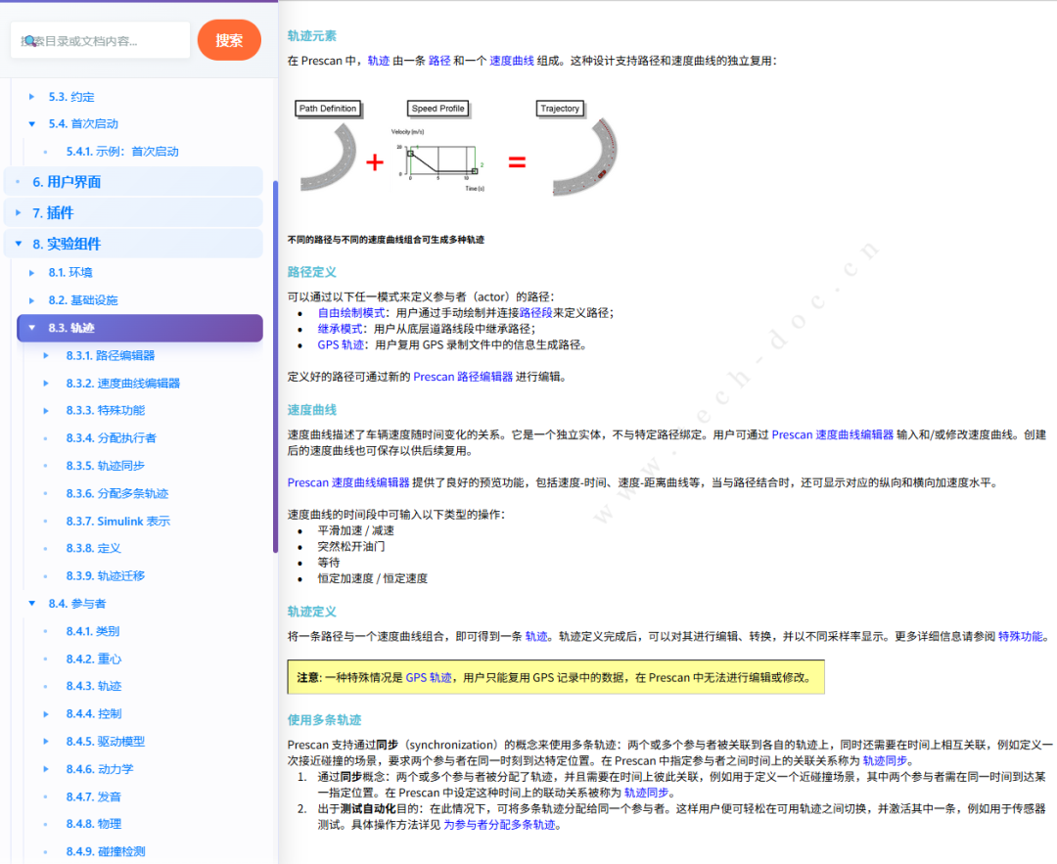Open 8.3.1. 路径编辑器 page
The width and height of the screenshot is (1057, 864).
click(111, 355)
